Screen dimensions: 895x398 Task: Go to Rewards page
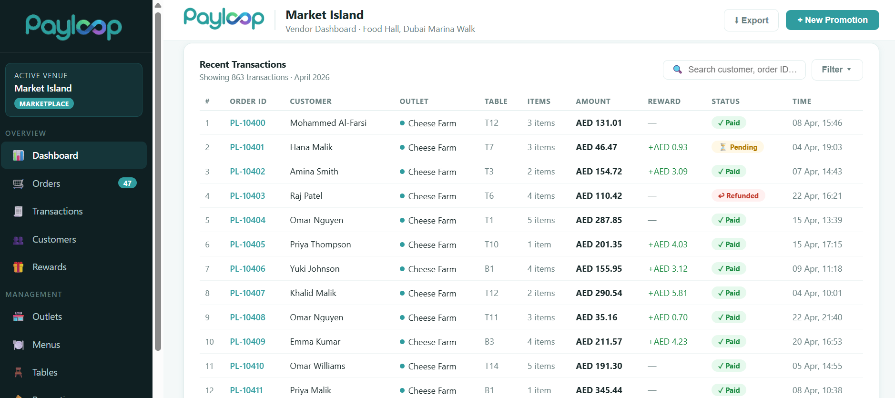[x=74, y=267]
